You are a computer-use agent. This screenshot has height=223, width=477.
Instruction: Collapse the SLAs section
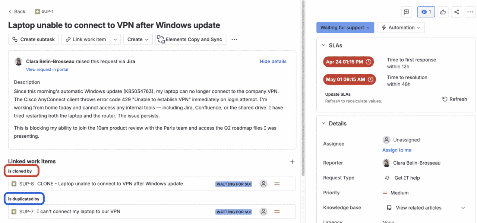pos(323,45)
